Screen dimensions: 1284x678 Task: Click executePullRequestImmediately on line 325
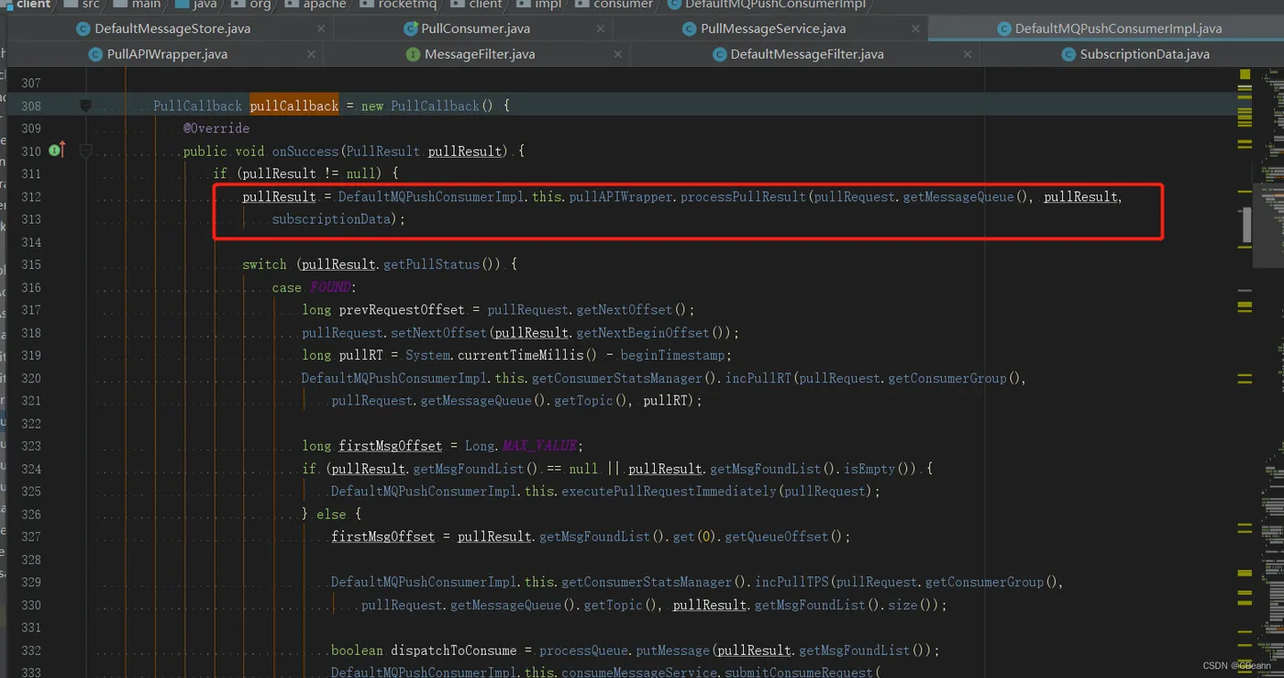pyautogui.click(x=669, y=491)
